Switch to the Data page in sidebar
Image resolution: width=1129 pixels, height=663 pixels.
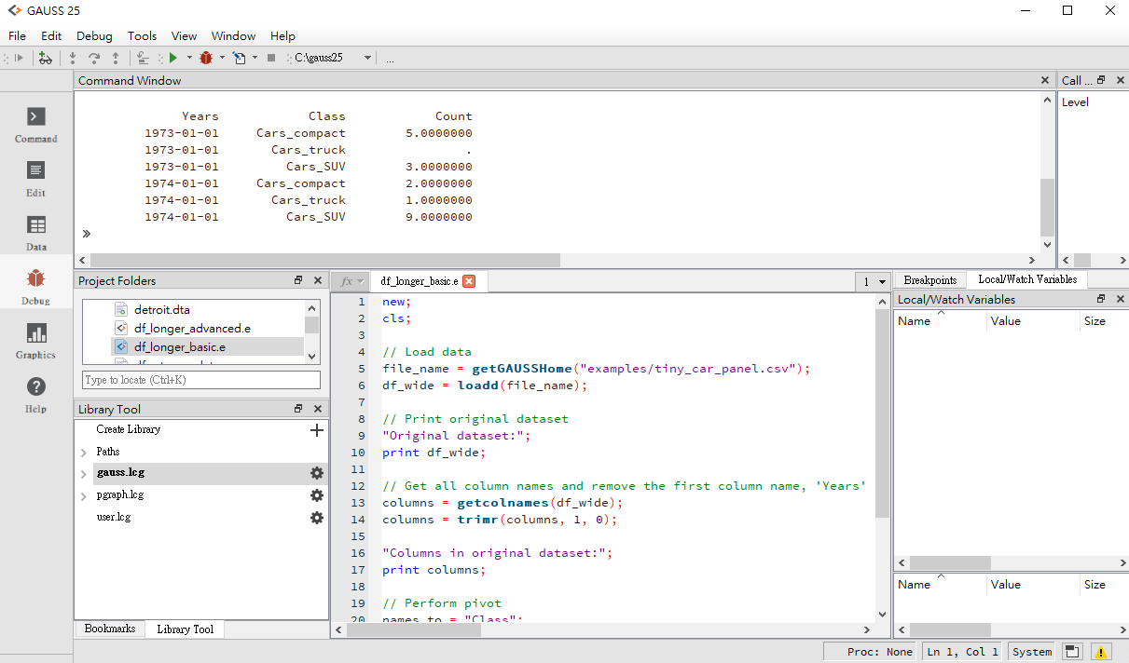36,233
